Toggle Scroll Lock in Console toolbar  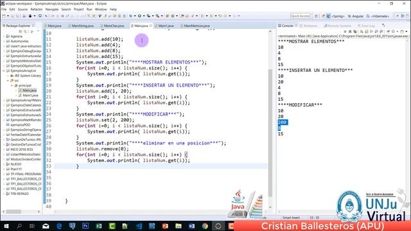(367, 31)
